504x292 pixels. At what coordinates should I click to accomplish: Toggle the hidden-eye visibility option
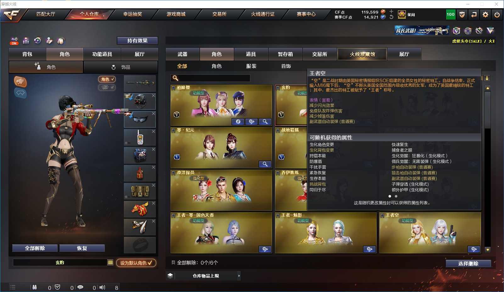tap(107, 87)
